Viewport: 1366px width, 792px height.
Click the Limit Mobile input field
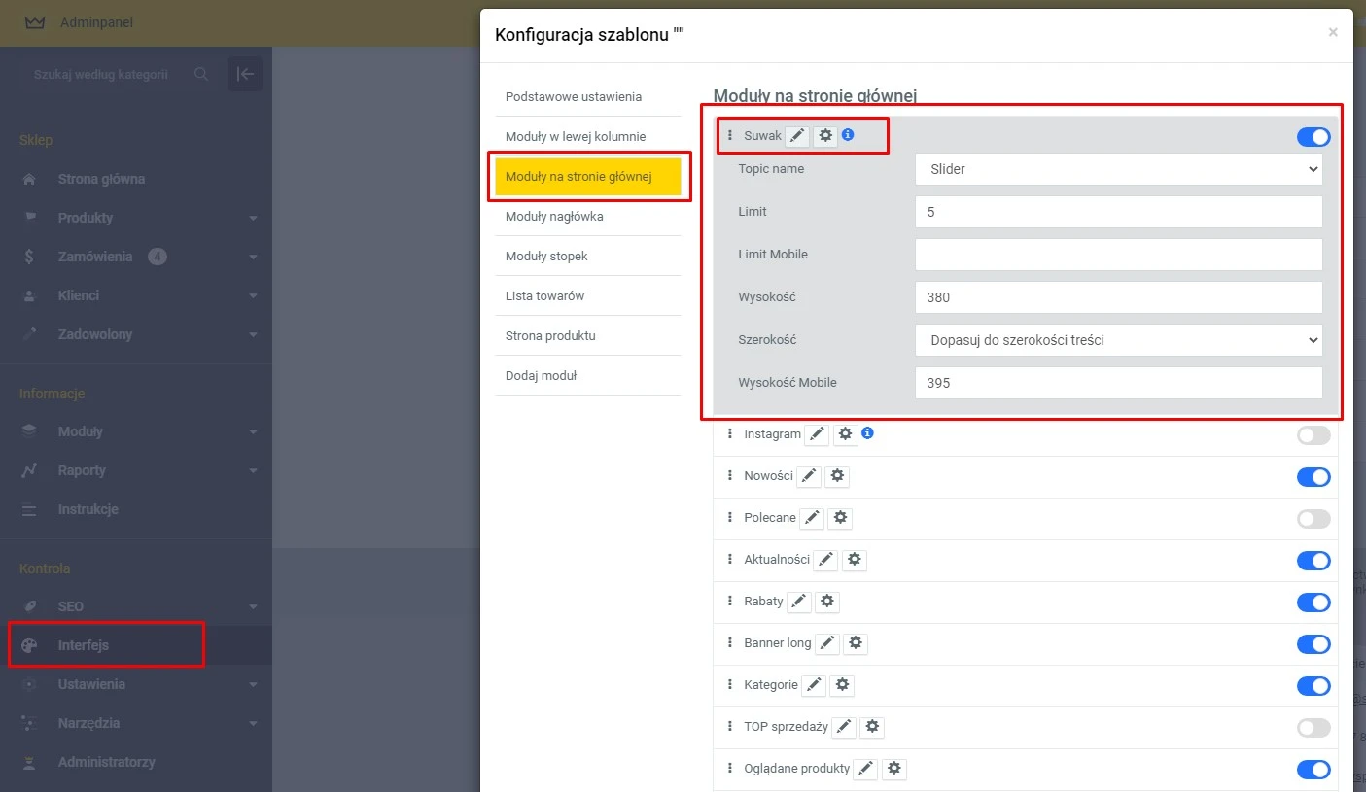pos(1118,255)
